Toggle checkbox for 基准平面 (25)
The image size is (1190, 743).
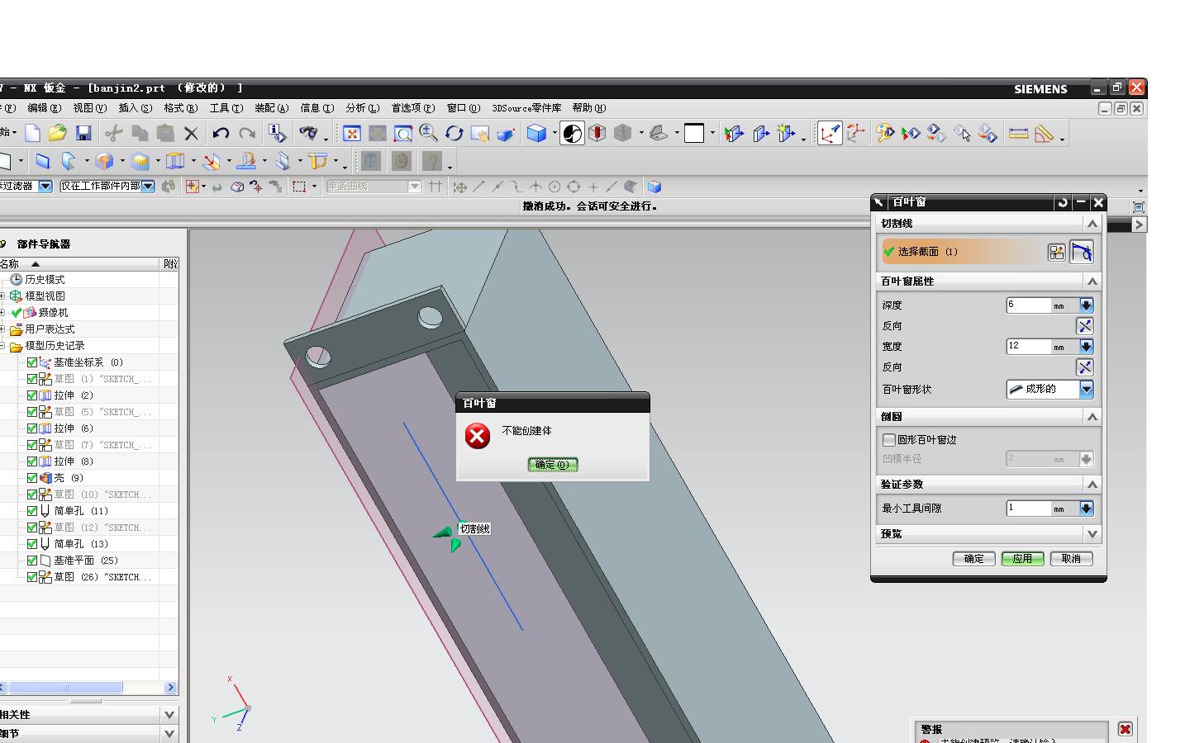tap(32, 561)
